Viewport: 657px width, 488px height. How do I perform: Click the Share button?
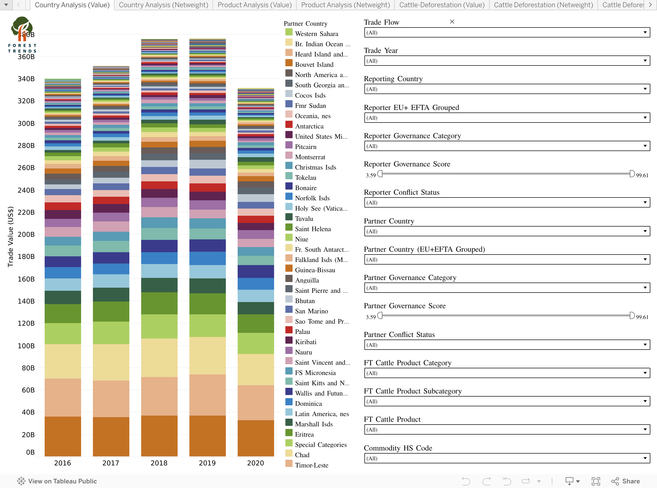625,481
